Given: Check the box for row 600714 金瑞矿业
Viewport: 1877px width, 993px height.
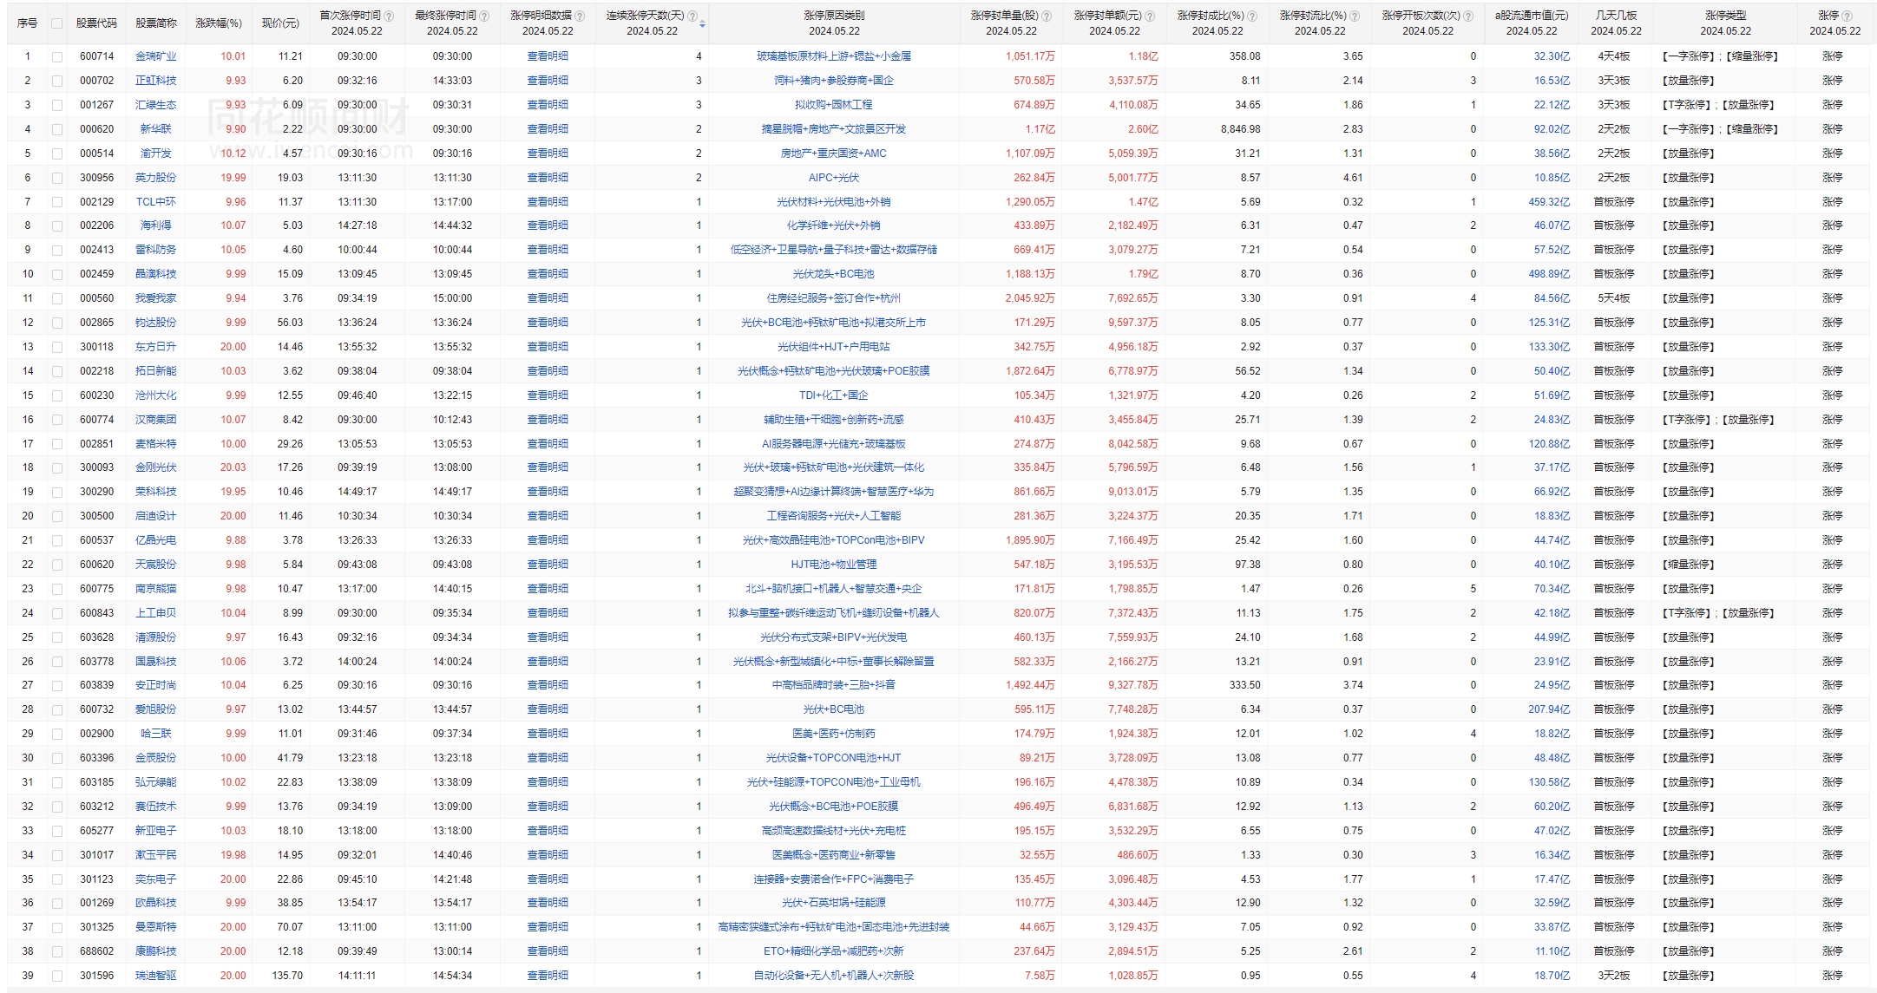Looking at the screenshot, I should (x=57, y=56).
